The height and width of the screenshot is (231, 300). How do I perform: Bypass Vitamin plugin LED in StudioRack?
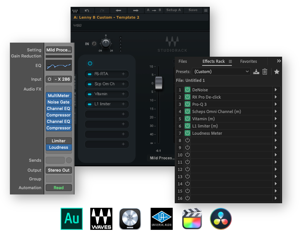pyautogui.click(x=89, y=94)
